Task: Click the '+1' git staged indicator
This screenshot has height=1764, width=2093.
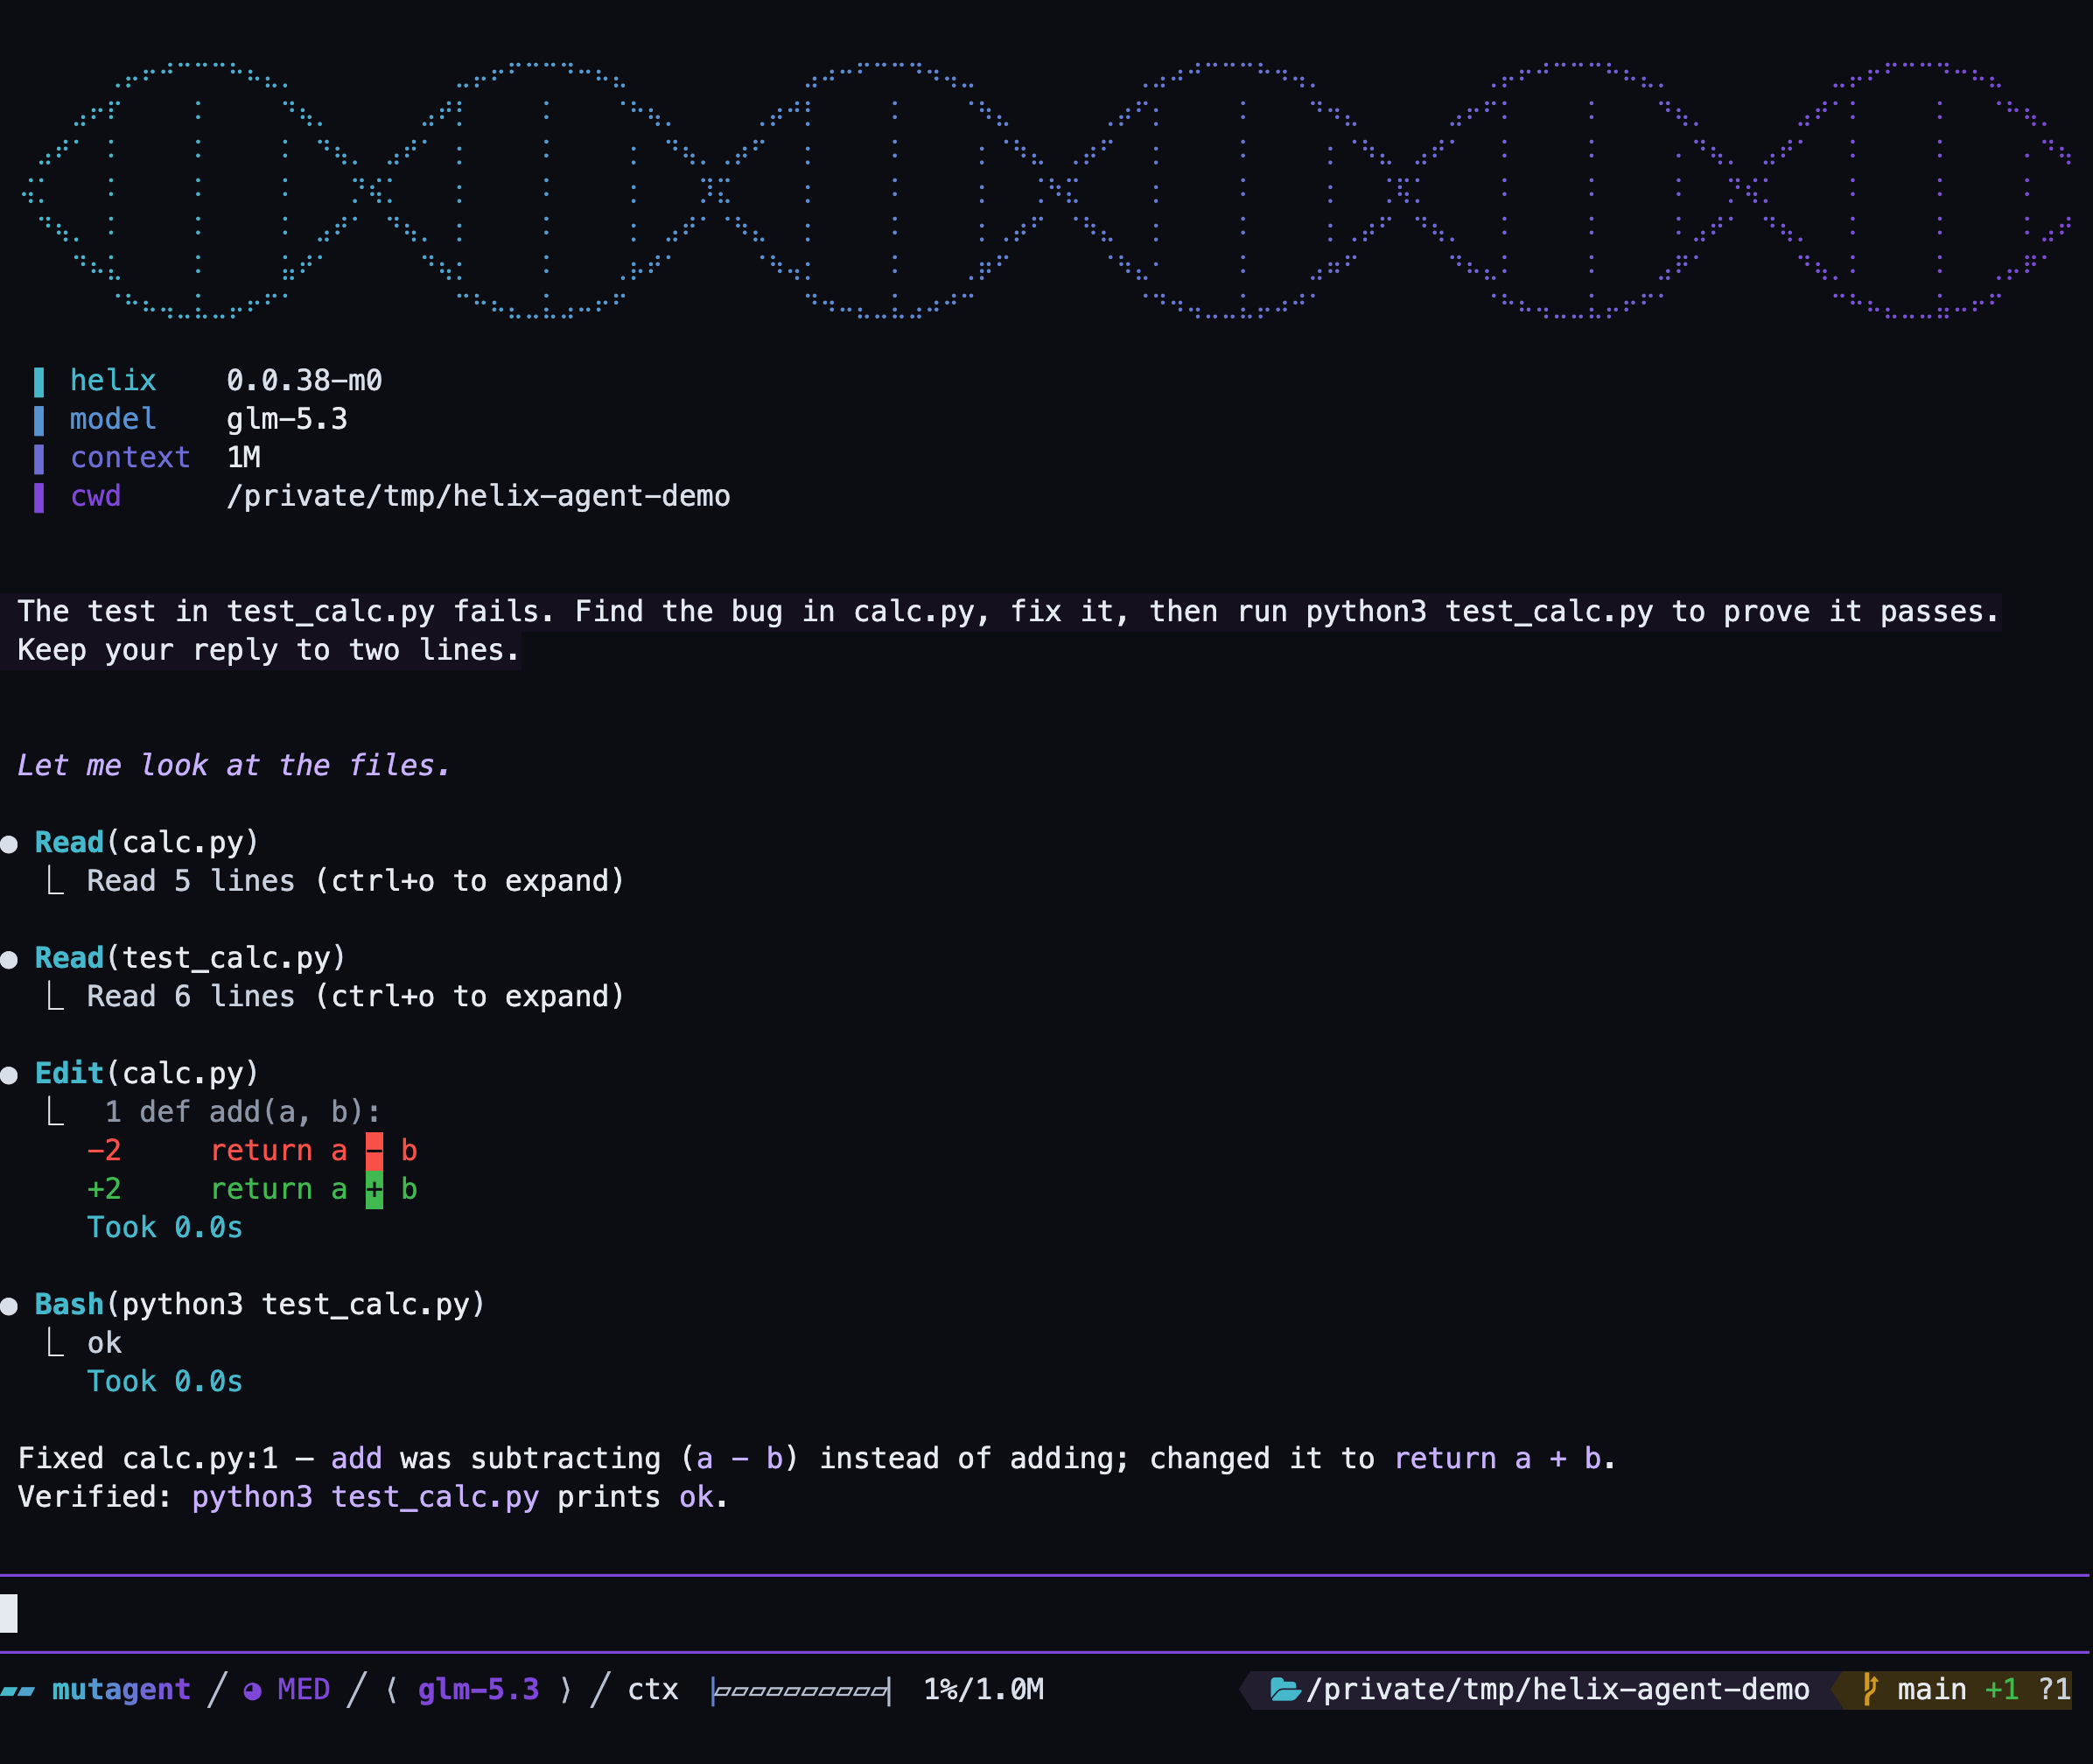Action: pyautogui.click(x=2002, y=1690)
